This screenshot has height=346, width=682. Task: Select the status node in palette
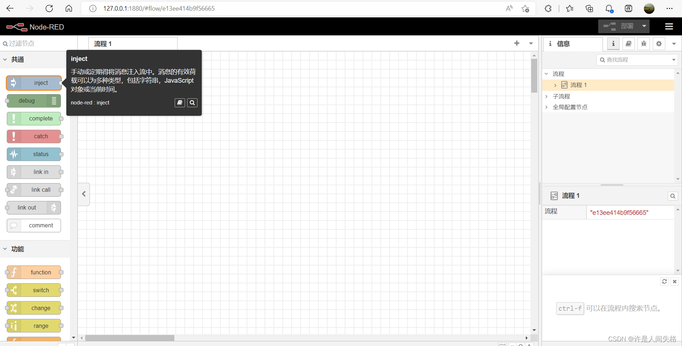34,154
